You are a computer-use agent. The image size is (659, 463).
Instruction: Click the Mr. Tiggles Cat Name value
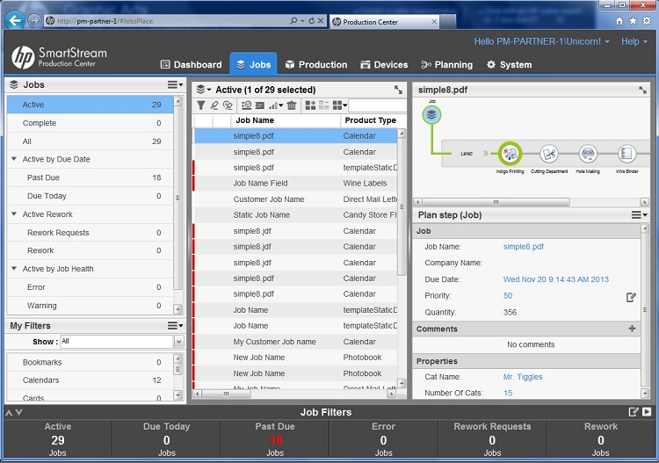point(523,377)
